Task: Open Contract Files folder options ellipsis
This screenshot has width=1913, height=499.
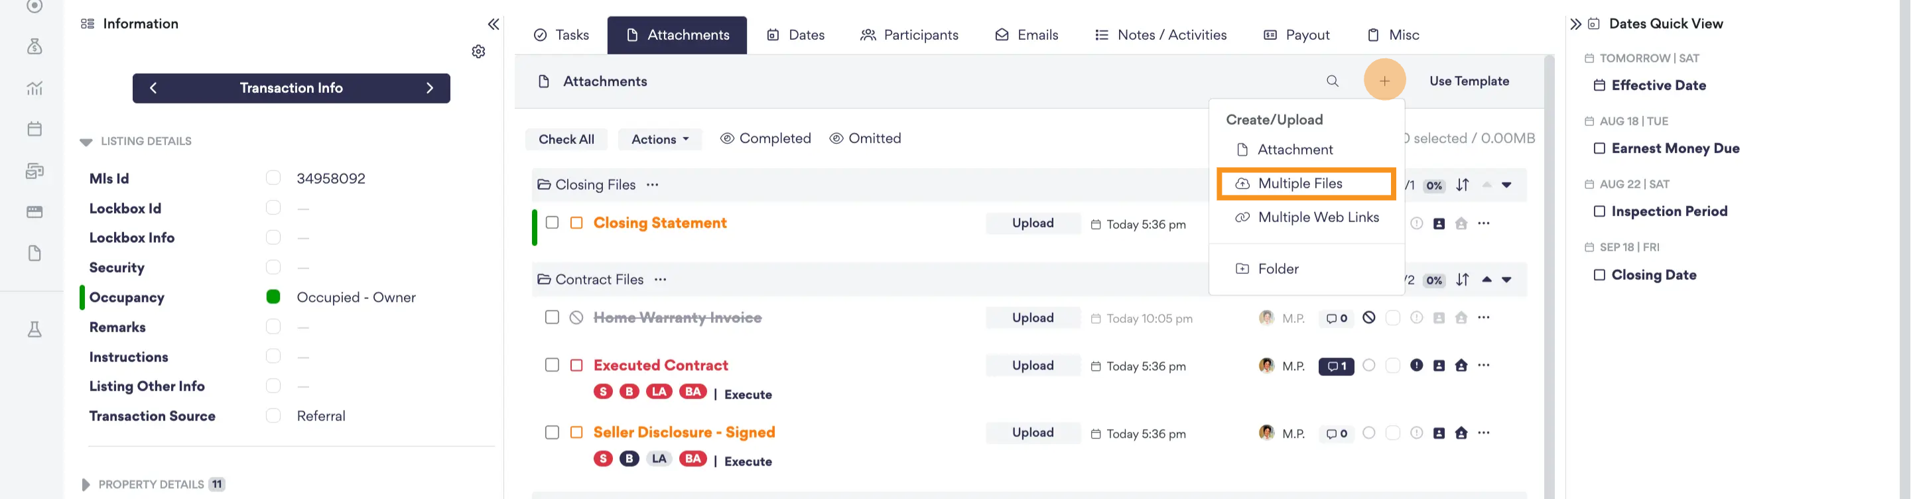Action: 660,280
